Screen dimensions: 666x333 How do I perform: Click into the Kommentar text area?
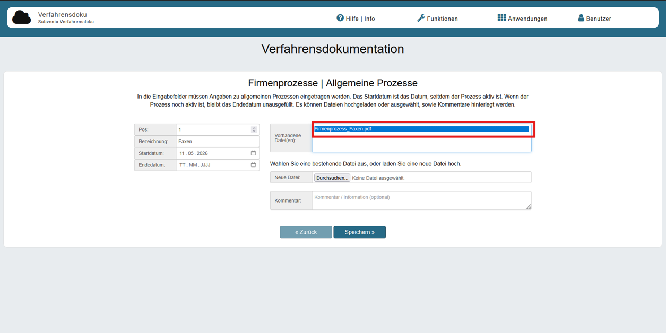tap(421, 200)
